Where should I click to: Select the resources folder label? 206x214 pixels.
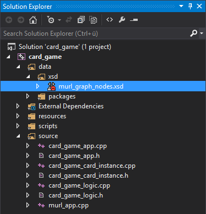pyautogui.click(x=52, y=116)
